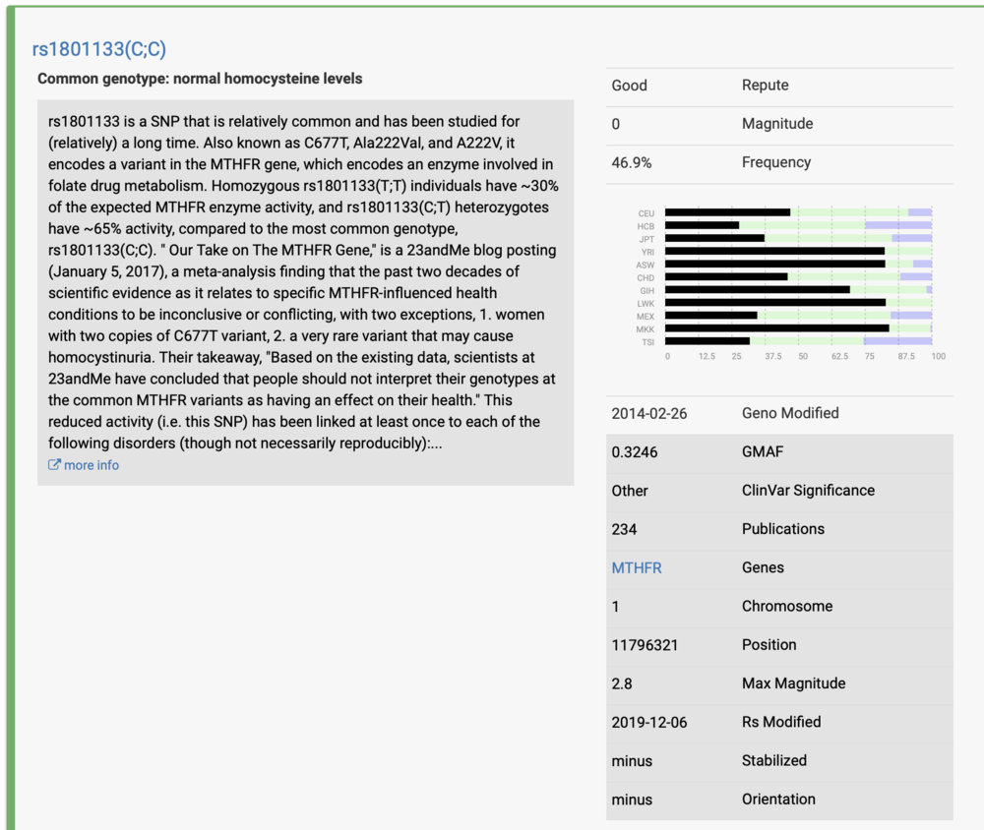Open the rs1801133(C;C) title link
This screenshot has height=830, width=984.
point(106,49)
